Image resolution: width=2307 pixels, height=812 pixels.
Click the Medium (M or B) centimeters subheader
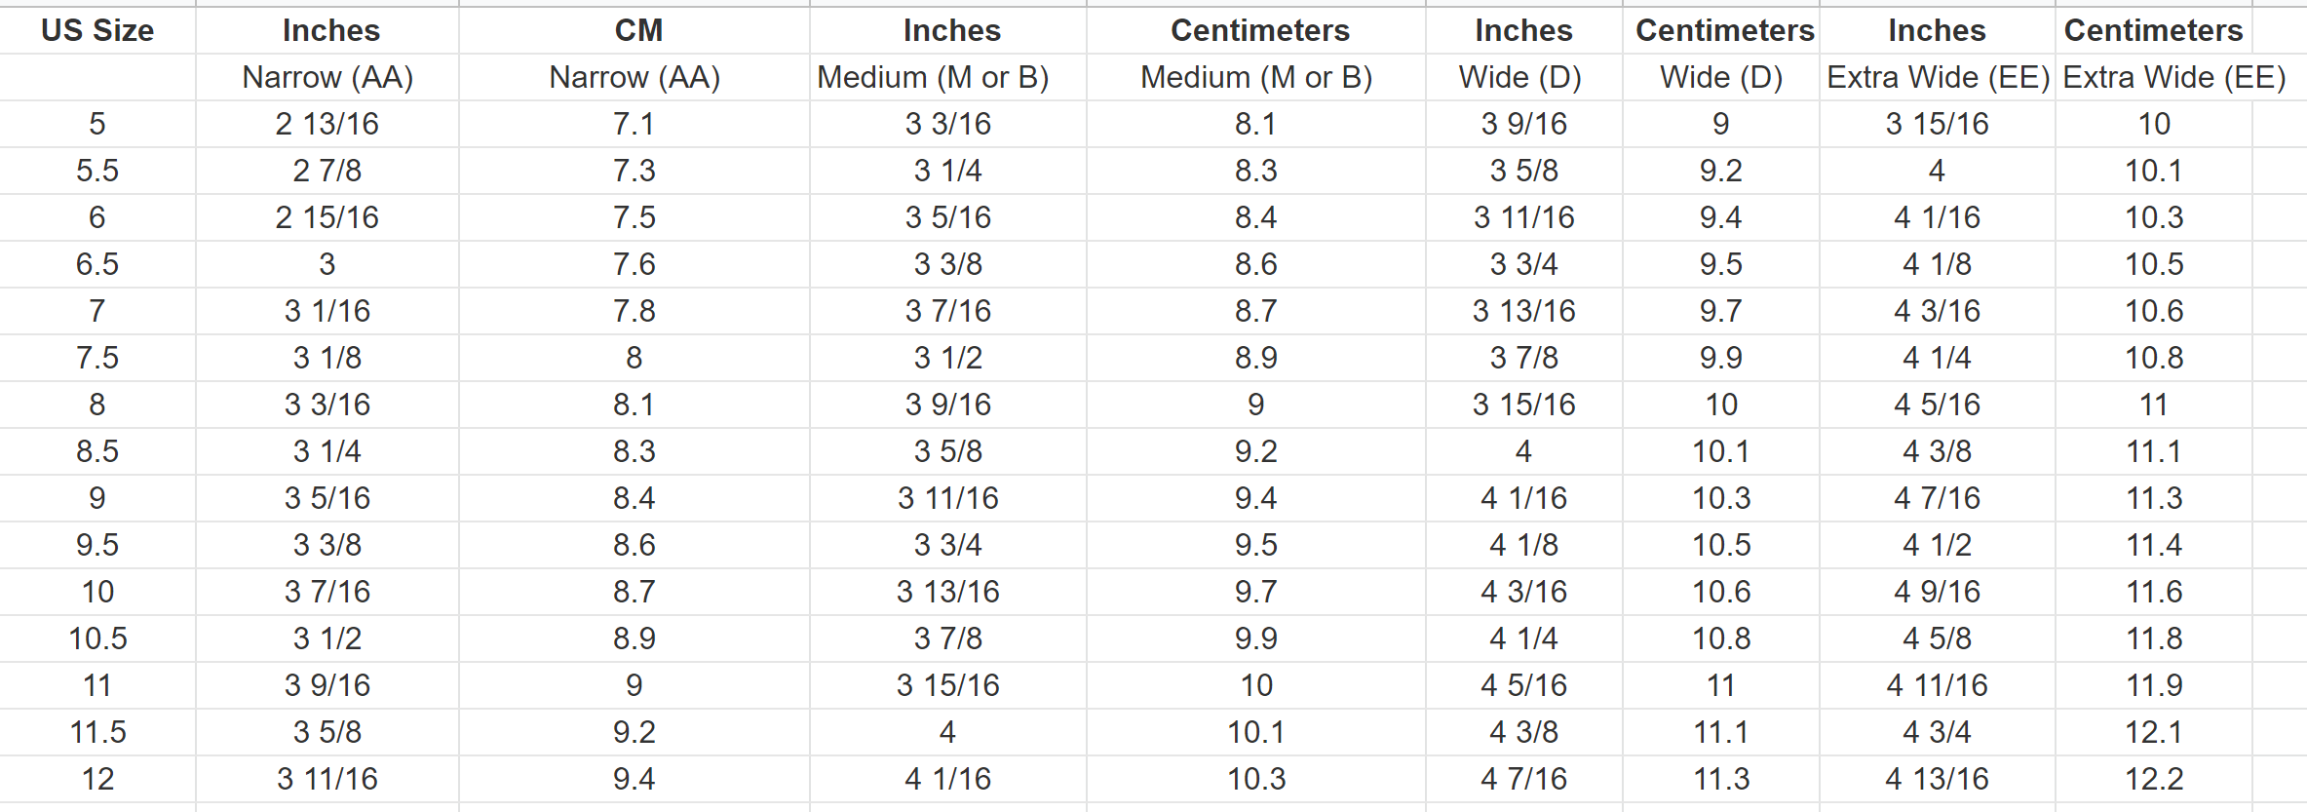(1256, 77)
